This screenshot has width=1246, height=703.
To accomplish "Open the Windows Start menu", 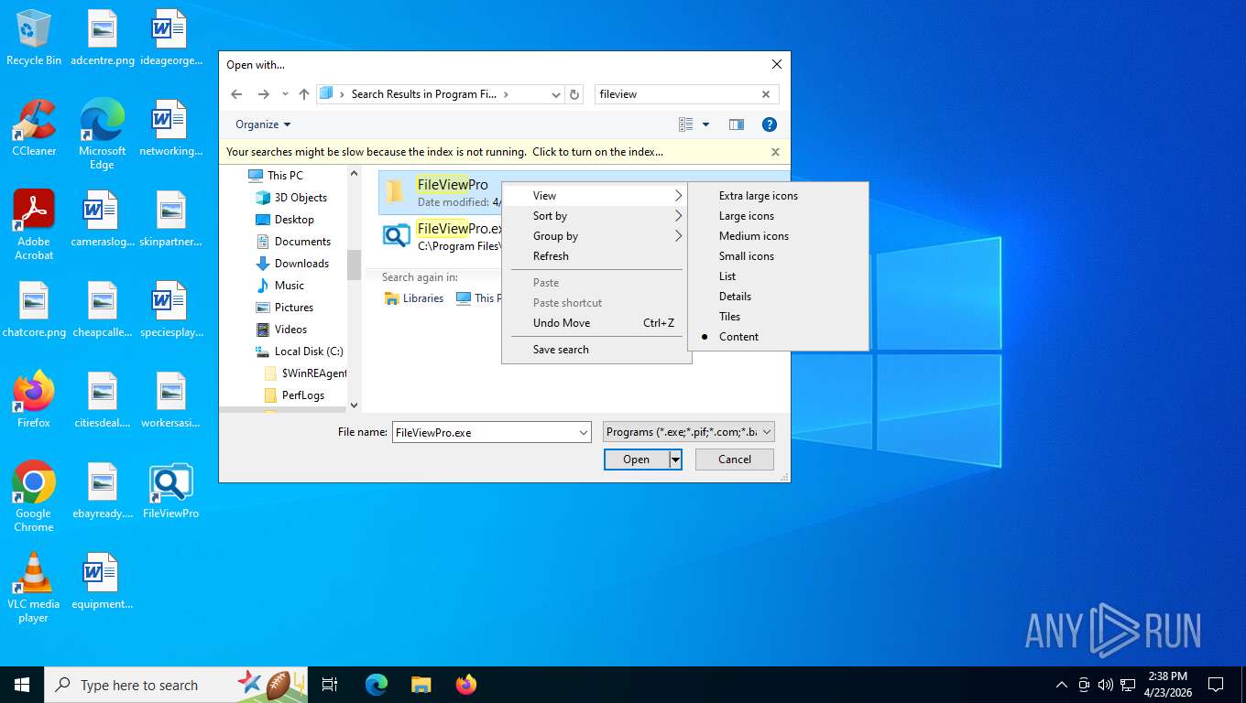I will pos(22,685).
